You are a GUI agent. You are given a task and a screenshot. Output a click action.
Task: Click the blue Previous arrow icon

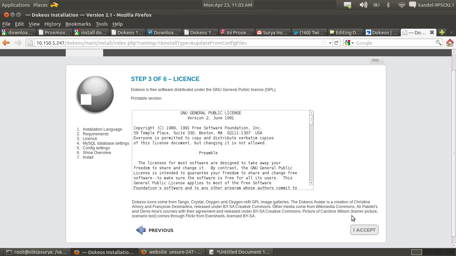click(x=141, y=230)
